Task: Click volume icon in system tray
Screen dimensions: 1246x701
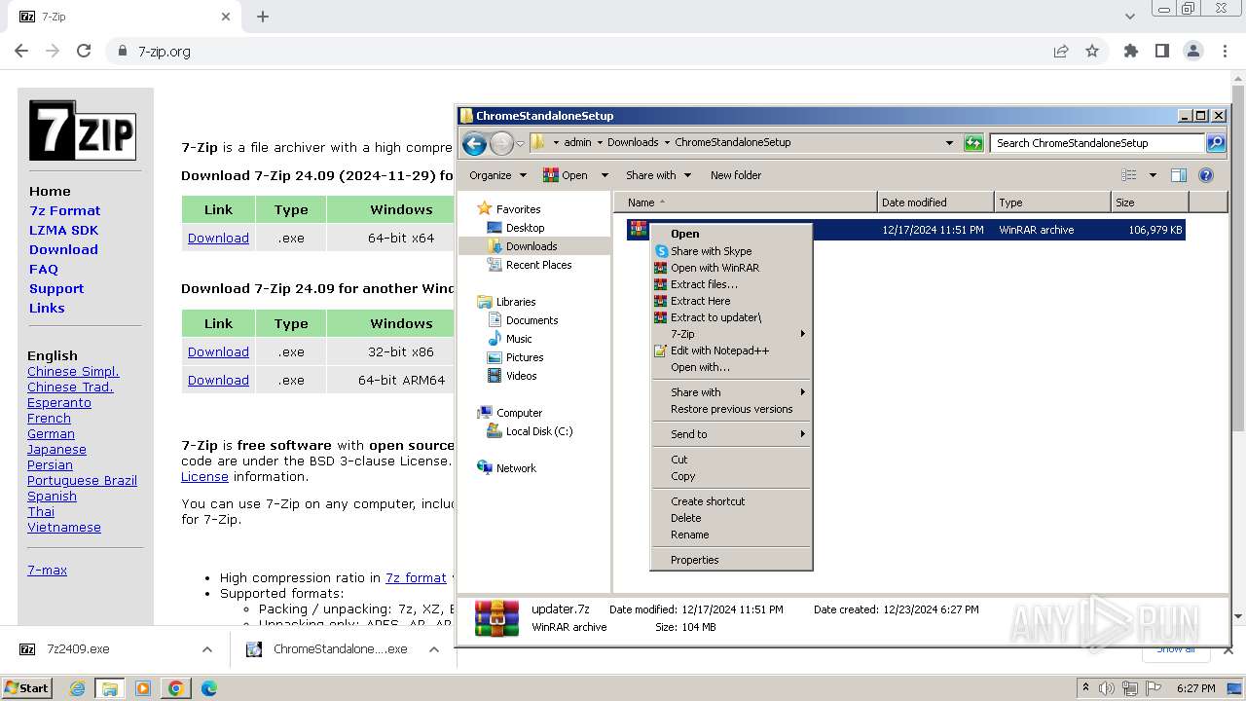Action: click(1108, 688)
